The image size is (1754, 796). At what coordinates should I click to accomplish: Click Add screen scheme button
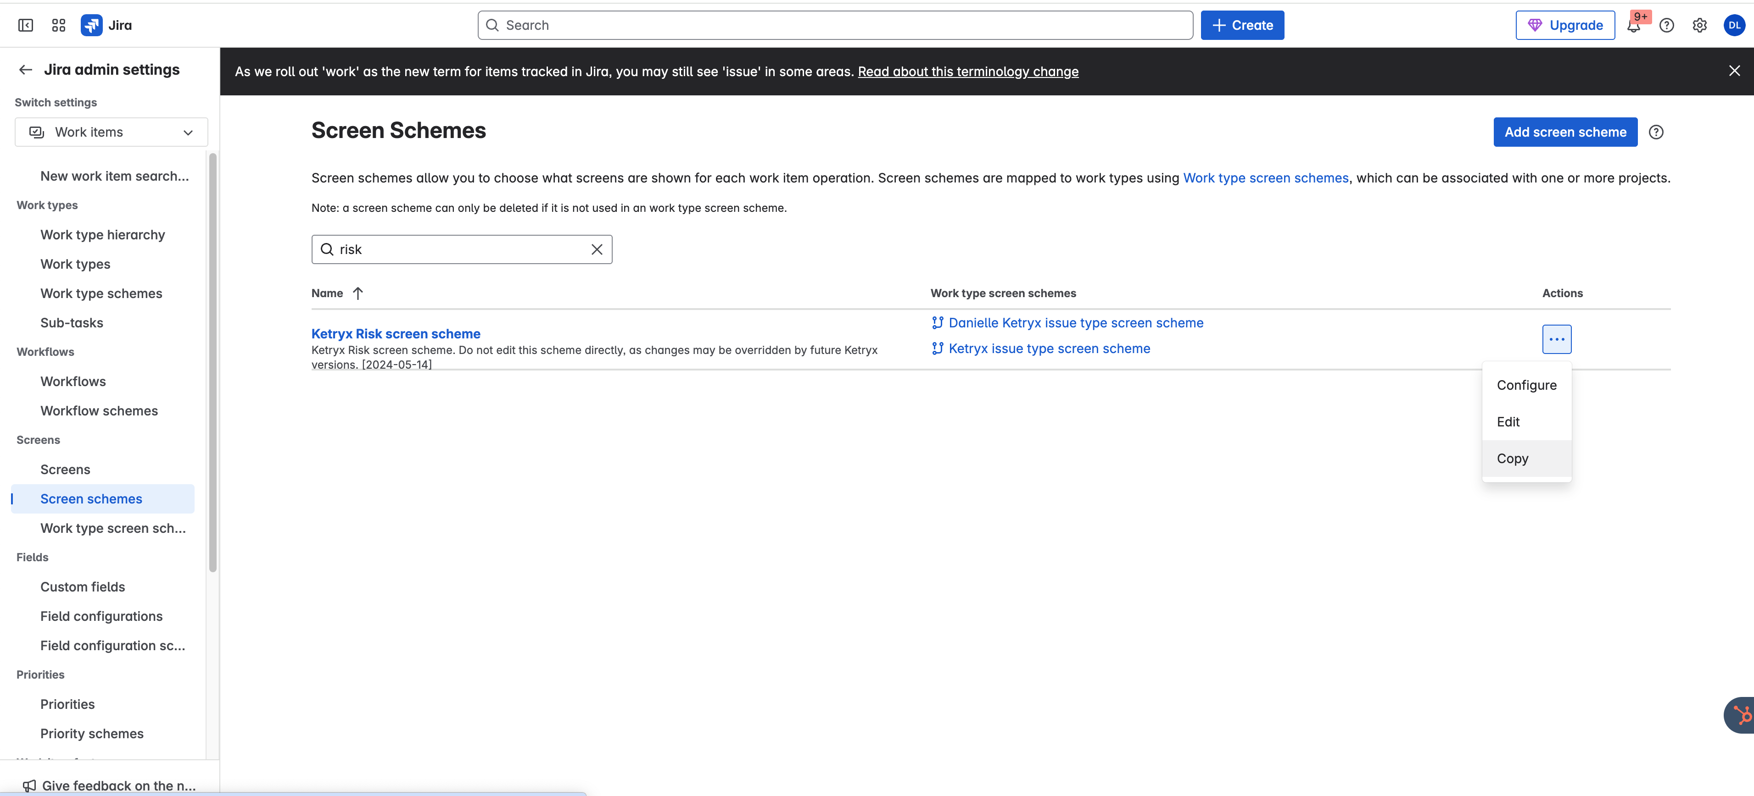coord(1565,132)
